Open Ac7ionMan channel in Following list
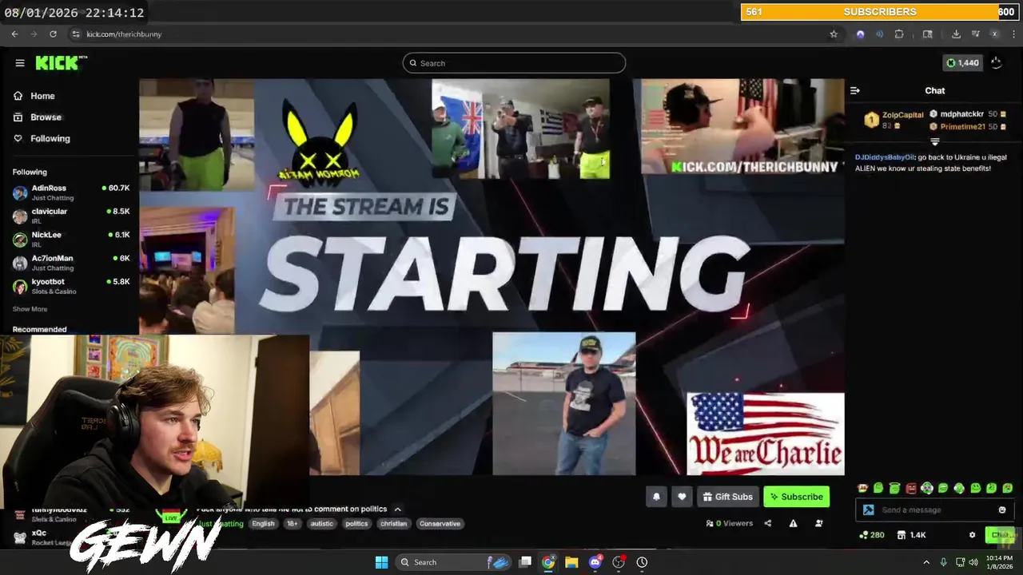 (x=70, y=263)
